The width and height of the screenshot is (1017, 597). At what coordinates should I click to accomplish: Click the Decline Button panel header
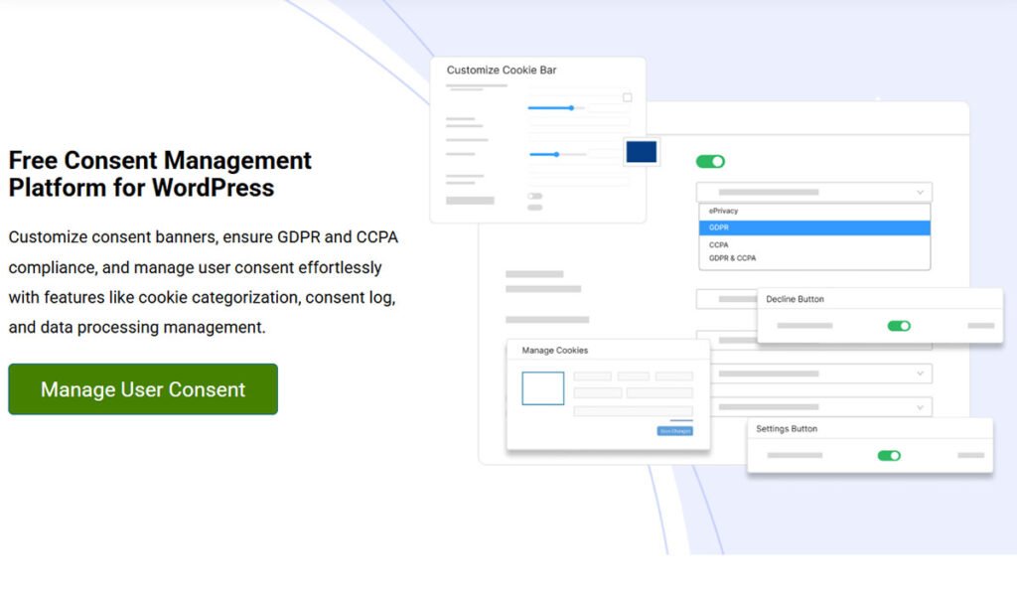[x=795, y=298]
